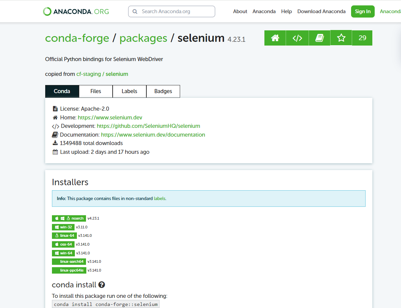Click the ANACONDA.ORG logo

tap(75, 11)
